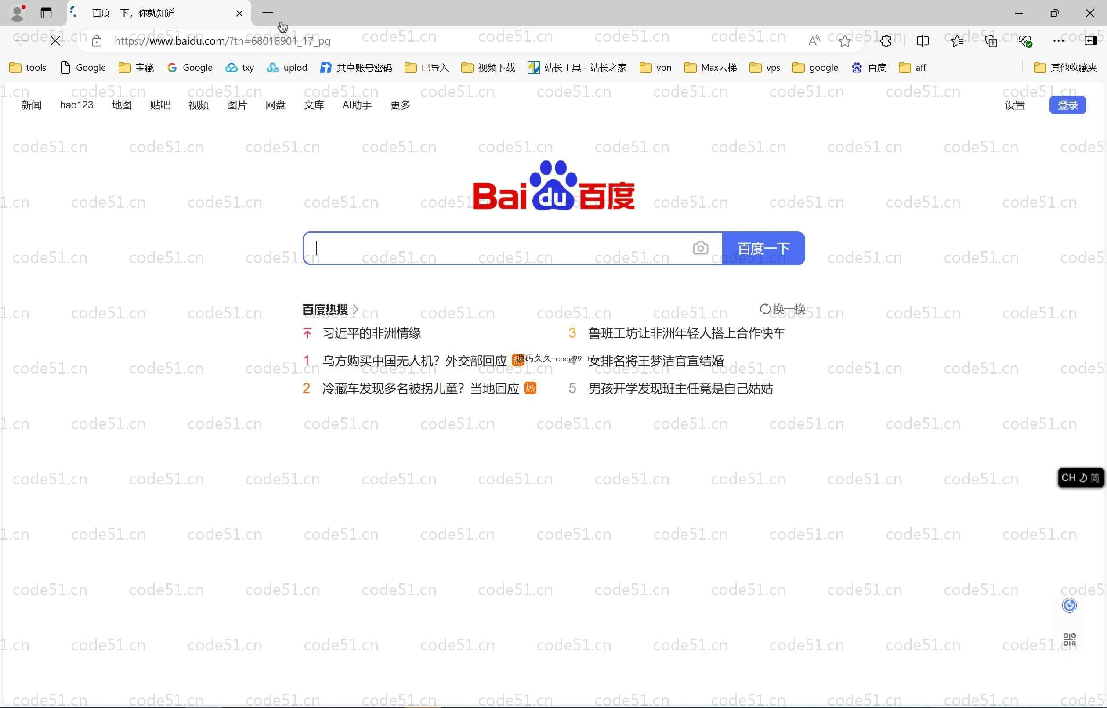Open 贴吧 in Baidu nav

[x=160, y=105]
